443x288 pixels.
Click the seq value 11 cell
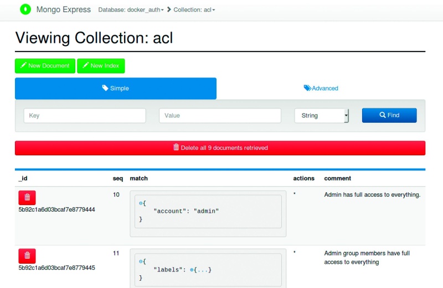(116, 253)
